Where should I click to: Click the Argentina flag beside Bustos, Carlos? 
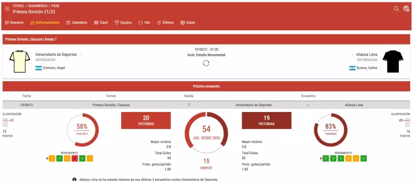[x=352, y=68]
